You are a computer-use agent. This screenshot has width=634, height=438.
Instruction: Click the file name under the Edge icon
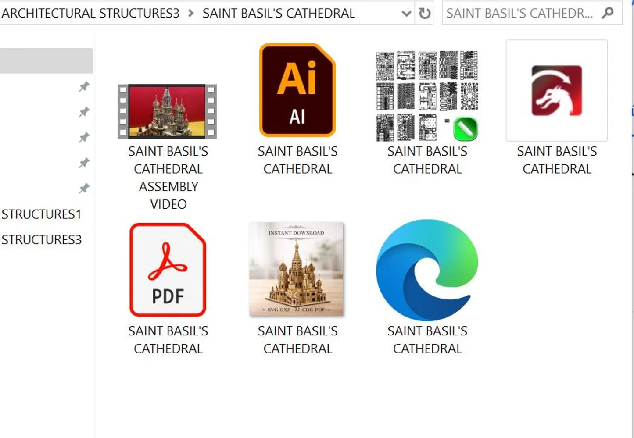click(427, 340)
